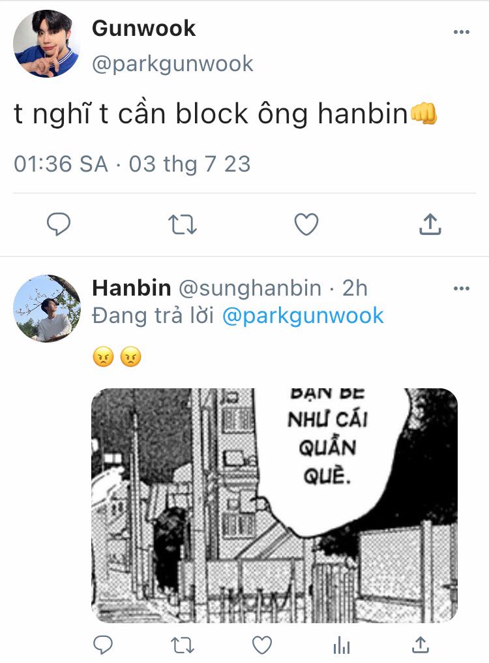Open Hanbin display name in reply

click(132, 288)
